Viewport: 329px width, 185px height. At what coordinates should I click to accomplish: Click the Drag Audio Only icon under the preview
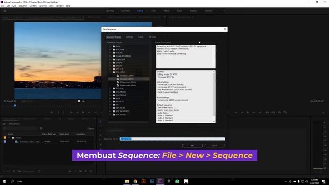(83, 101)
